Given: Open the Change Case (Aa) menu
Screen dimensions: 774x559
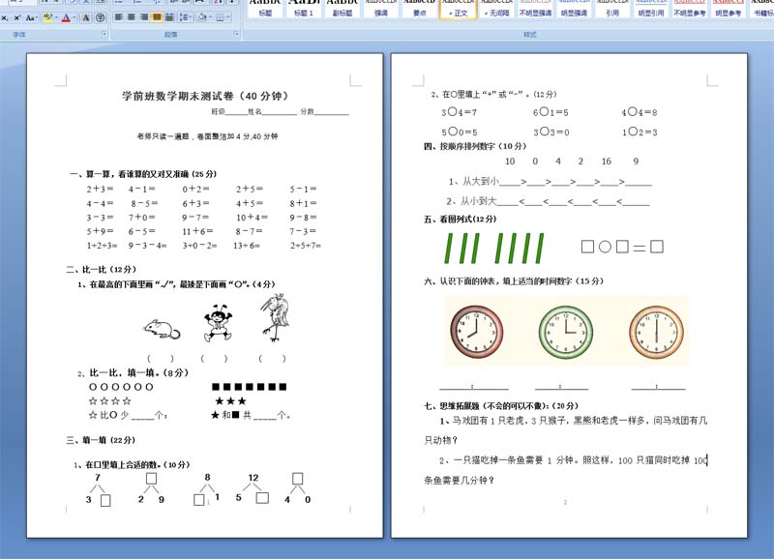Looking at the screenshot, I should pyautogui.click(x=31, y=17).
